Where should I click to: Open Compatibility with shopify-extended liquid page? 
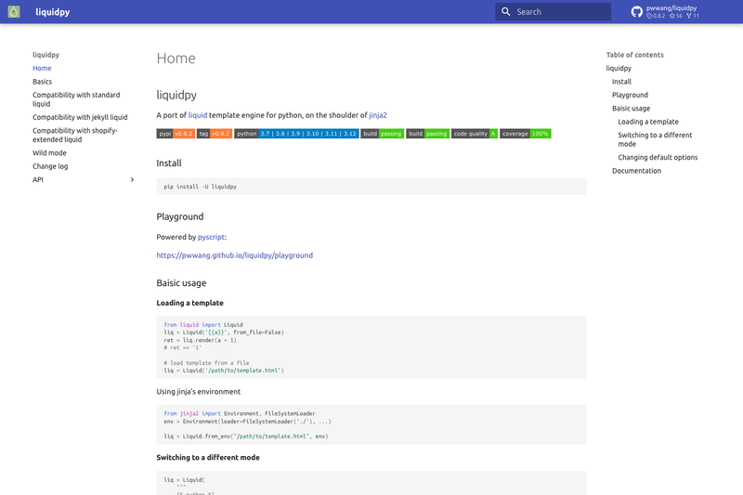(75, 135)
